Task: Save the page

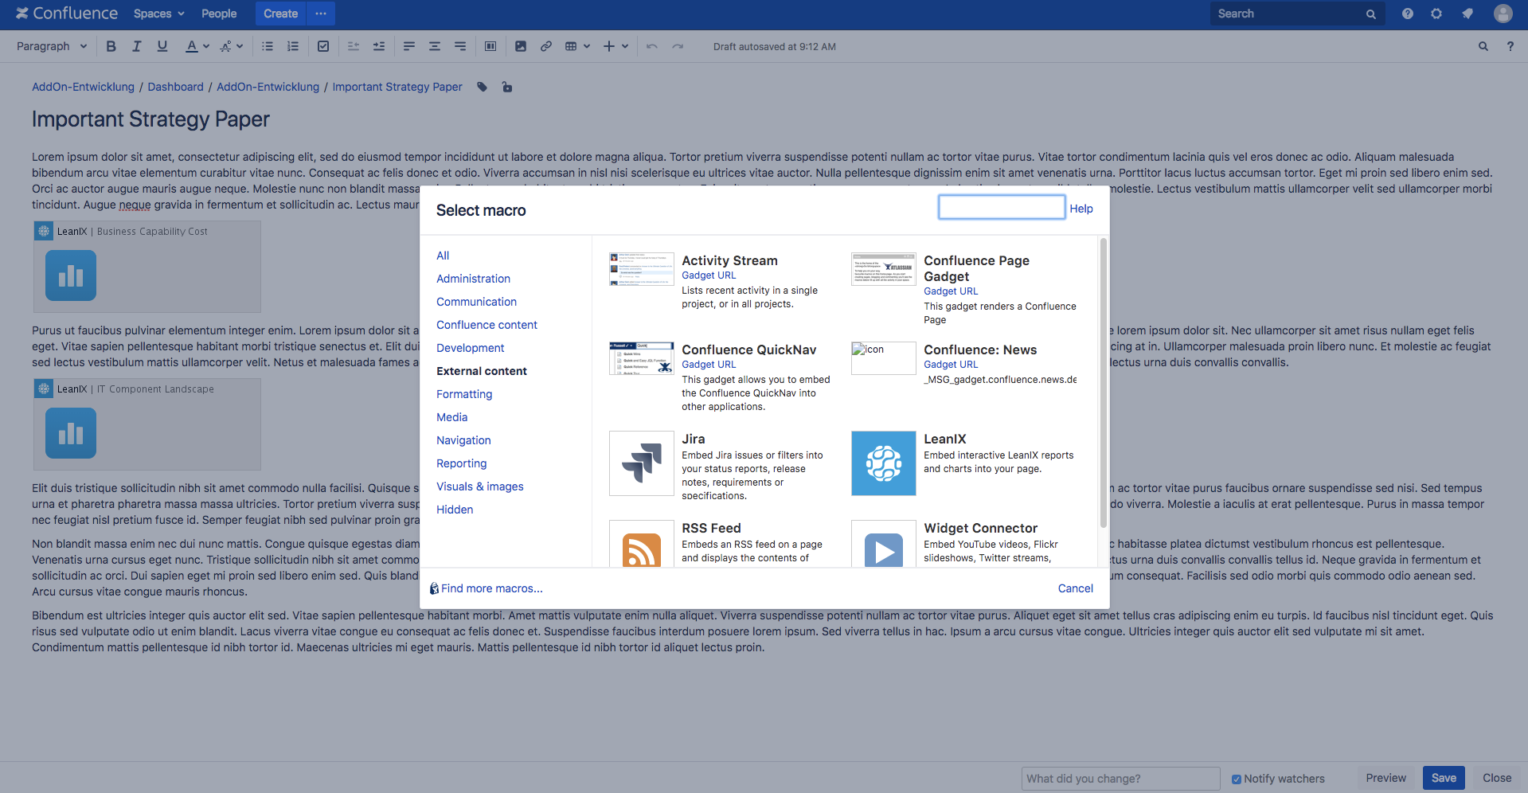Action: point(1444,779)
